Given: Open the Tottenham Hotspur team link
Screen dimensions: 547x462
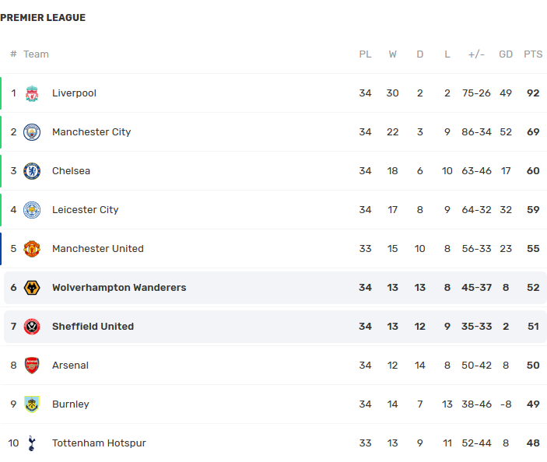Looking at the screenshot, I should tap(99, 443).
